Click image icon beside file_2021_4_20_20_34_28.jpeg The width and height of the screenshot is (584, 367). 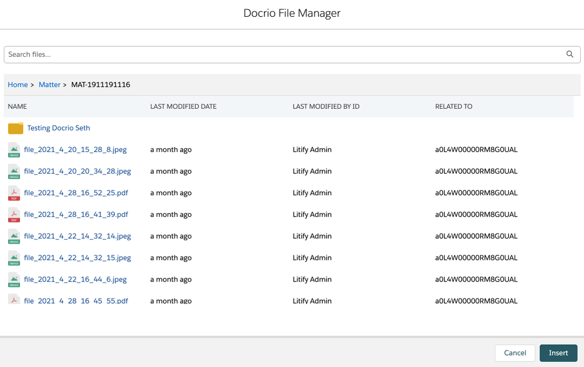[14, 172]
